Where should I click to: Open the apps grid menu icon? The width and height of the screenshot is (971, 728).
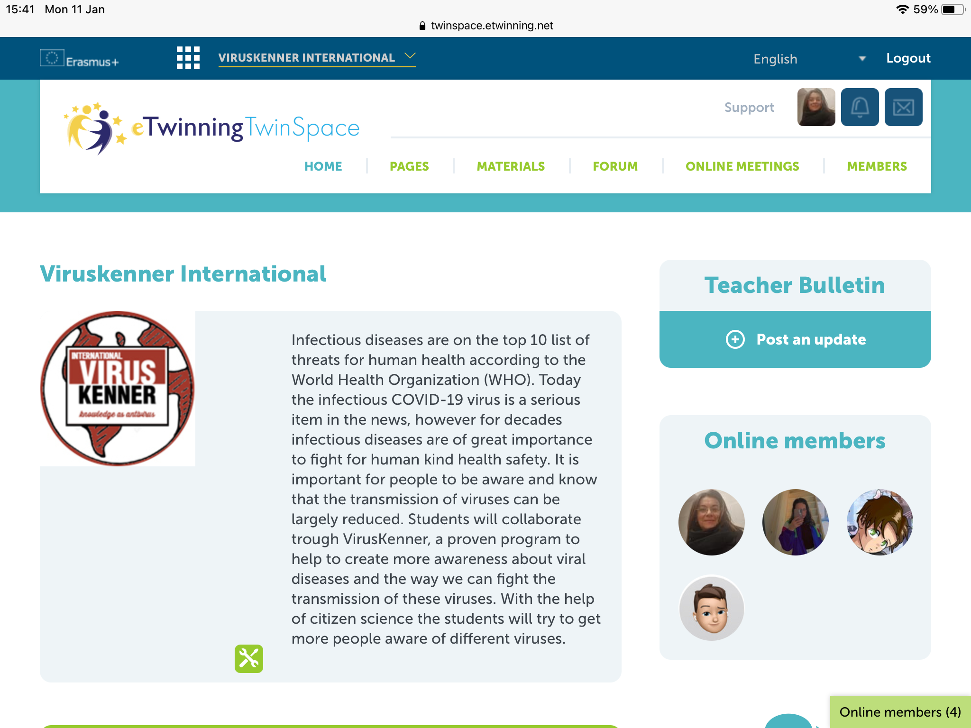[188, 58]
